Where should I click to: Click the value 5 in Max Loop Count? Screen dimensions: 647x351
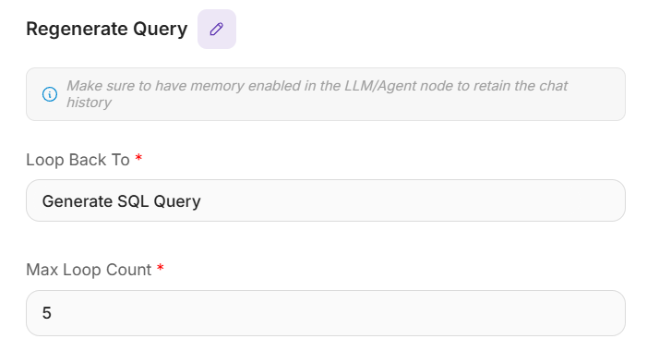pos(47,313)
